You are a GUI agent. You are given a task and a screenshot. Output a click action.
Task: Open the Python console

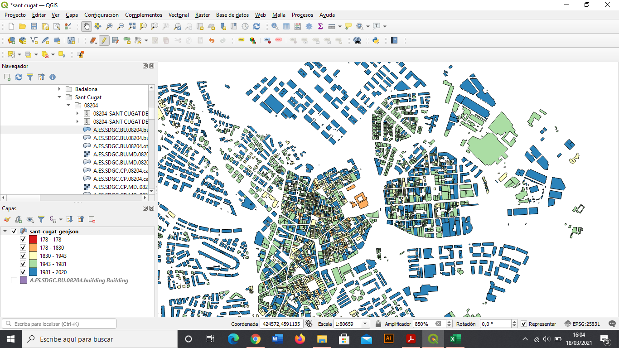[376, 40]
